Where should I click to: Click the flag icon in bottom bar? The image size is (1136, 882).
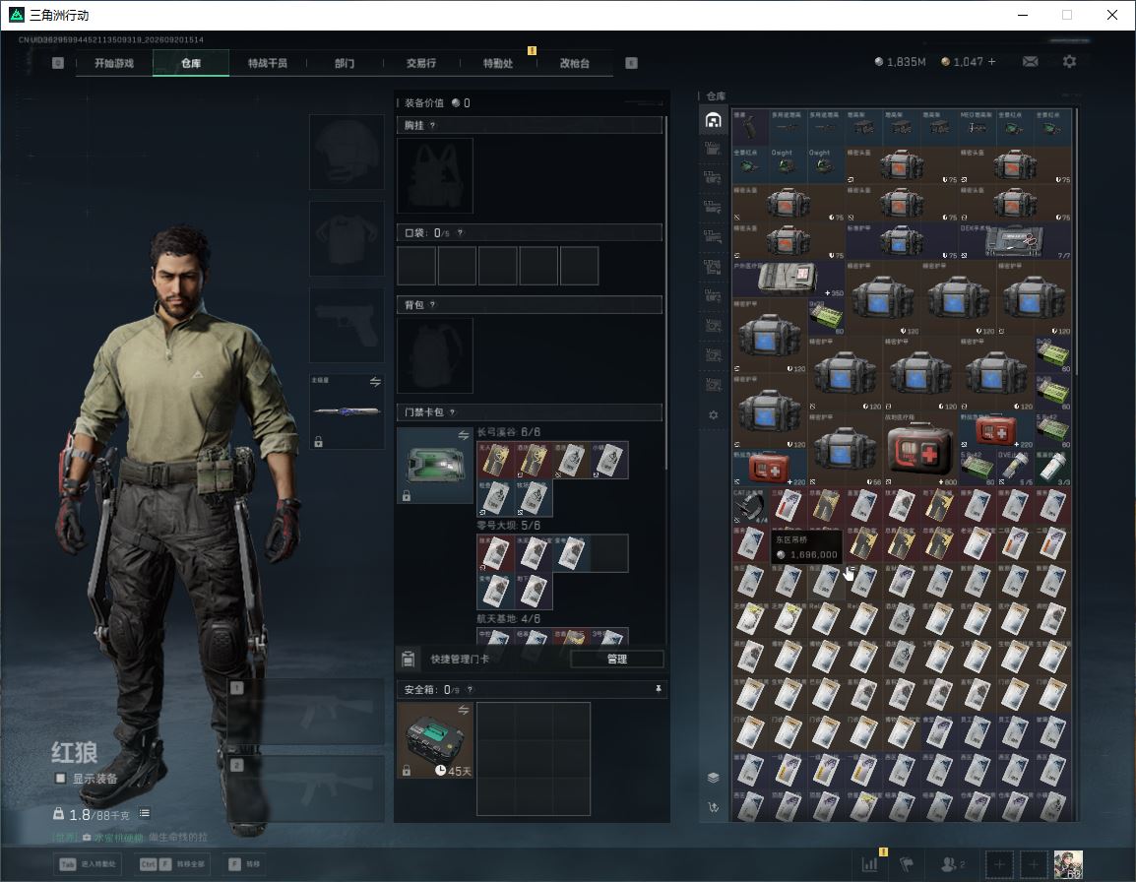tap(907, 864)
